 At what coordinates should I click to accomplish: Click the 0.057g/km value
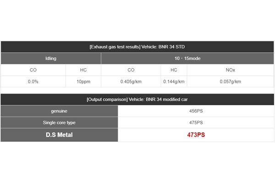pyautogui.click(x=231, y=81)
